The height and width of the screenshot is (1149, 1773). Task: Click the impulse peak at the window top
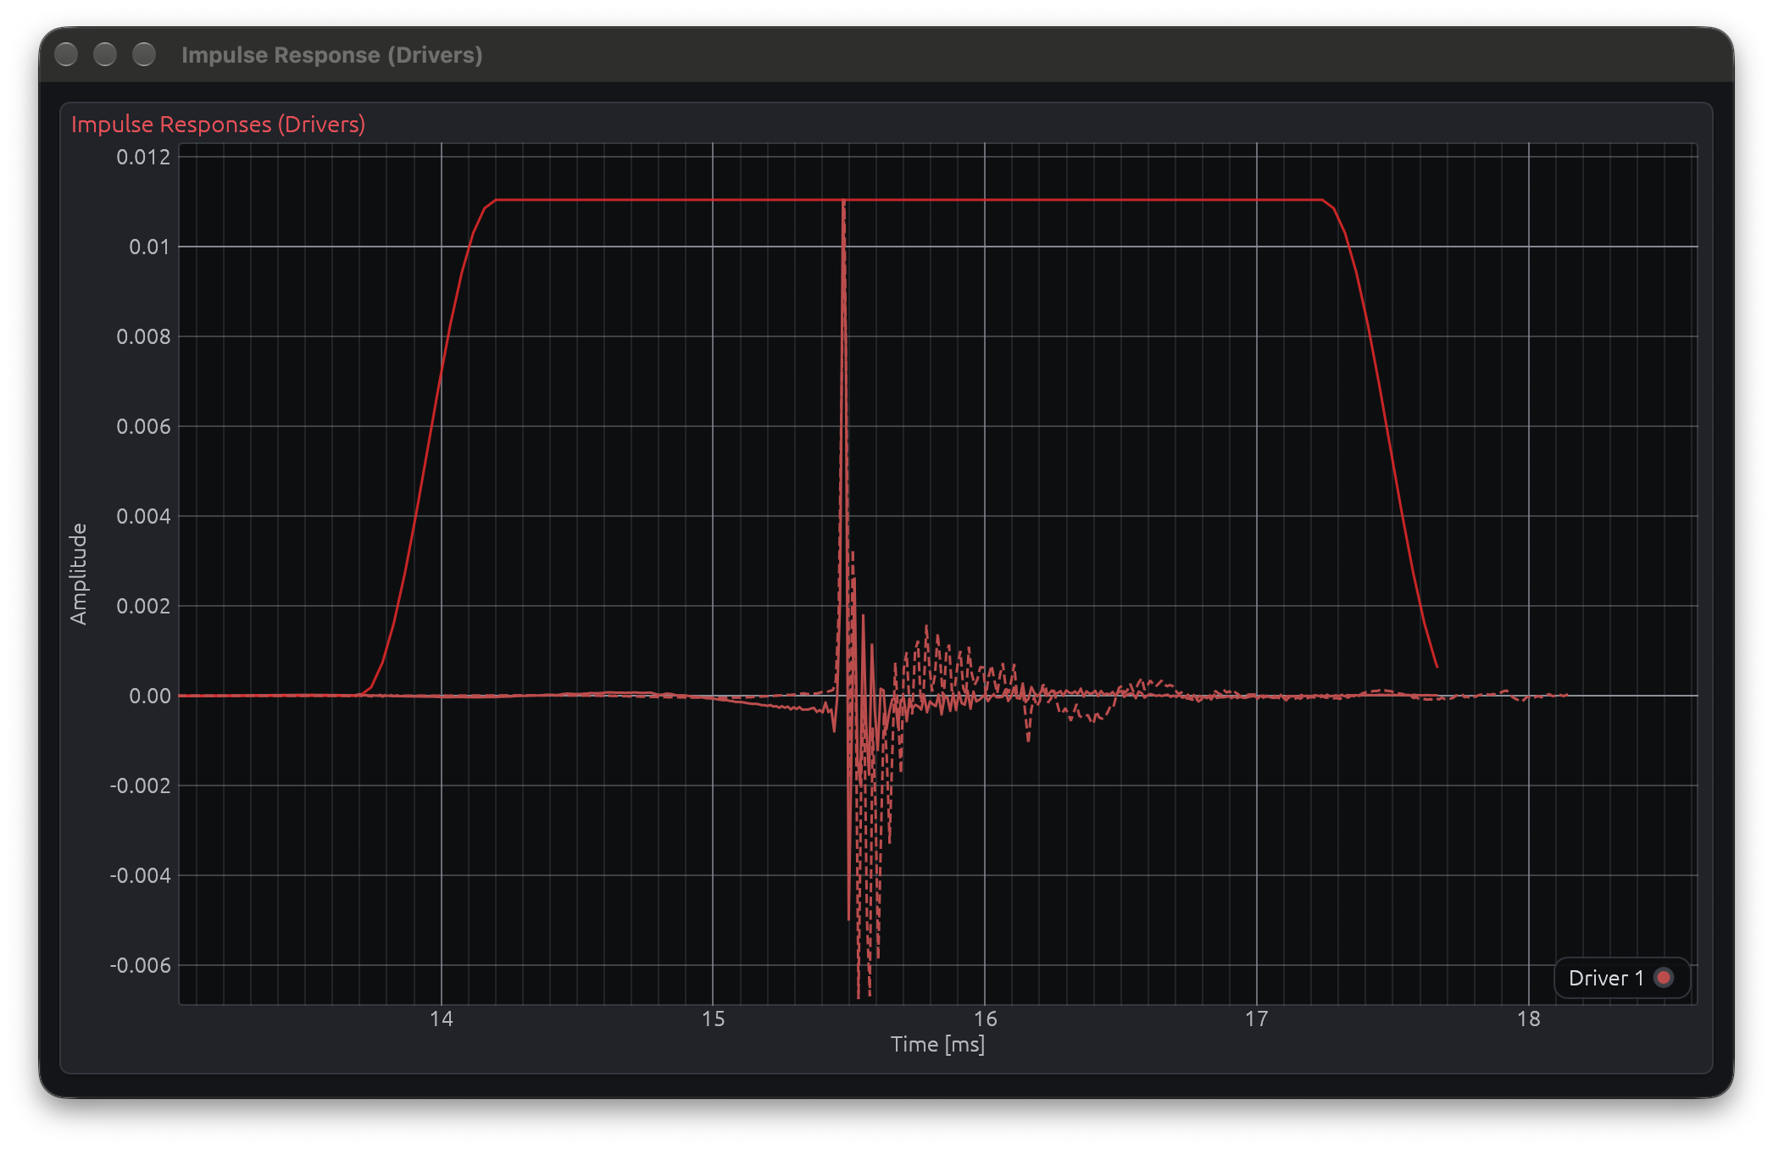[x=844, y=202]
